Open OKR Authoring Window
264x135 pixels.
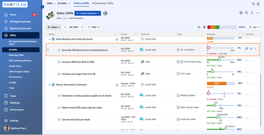pyautogui.click(x=20, y=61)
